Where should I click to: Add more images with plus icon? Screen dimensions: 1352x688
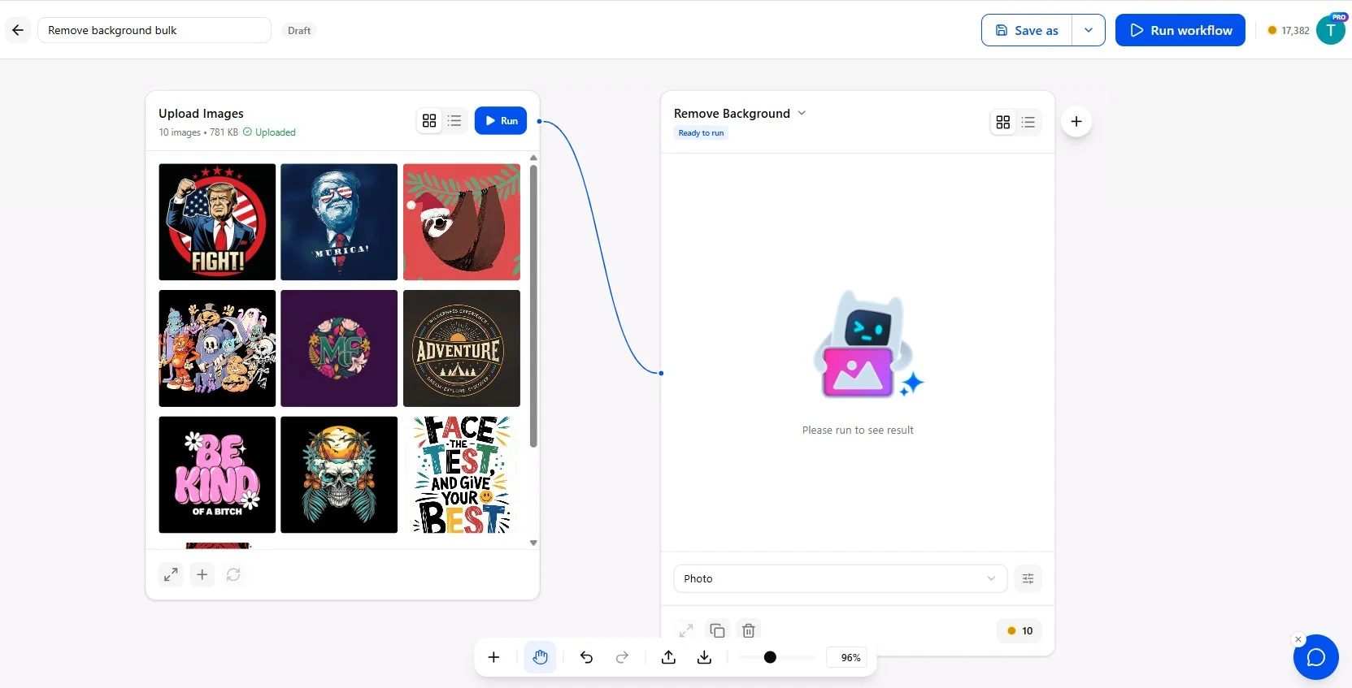pos(202,575)
